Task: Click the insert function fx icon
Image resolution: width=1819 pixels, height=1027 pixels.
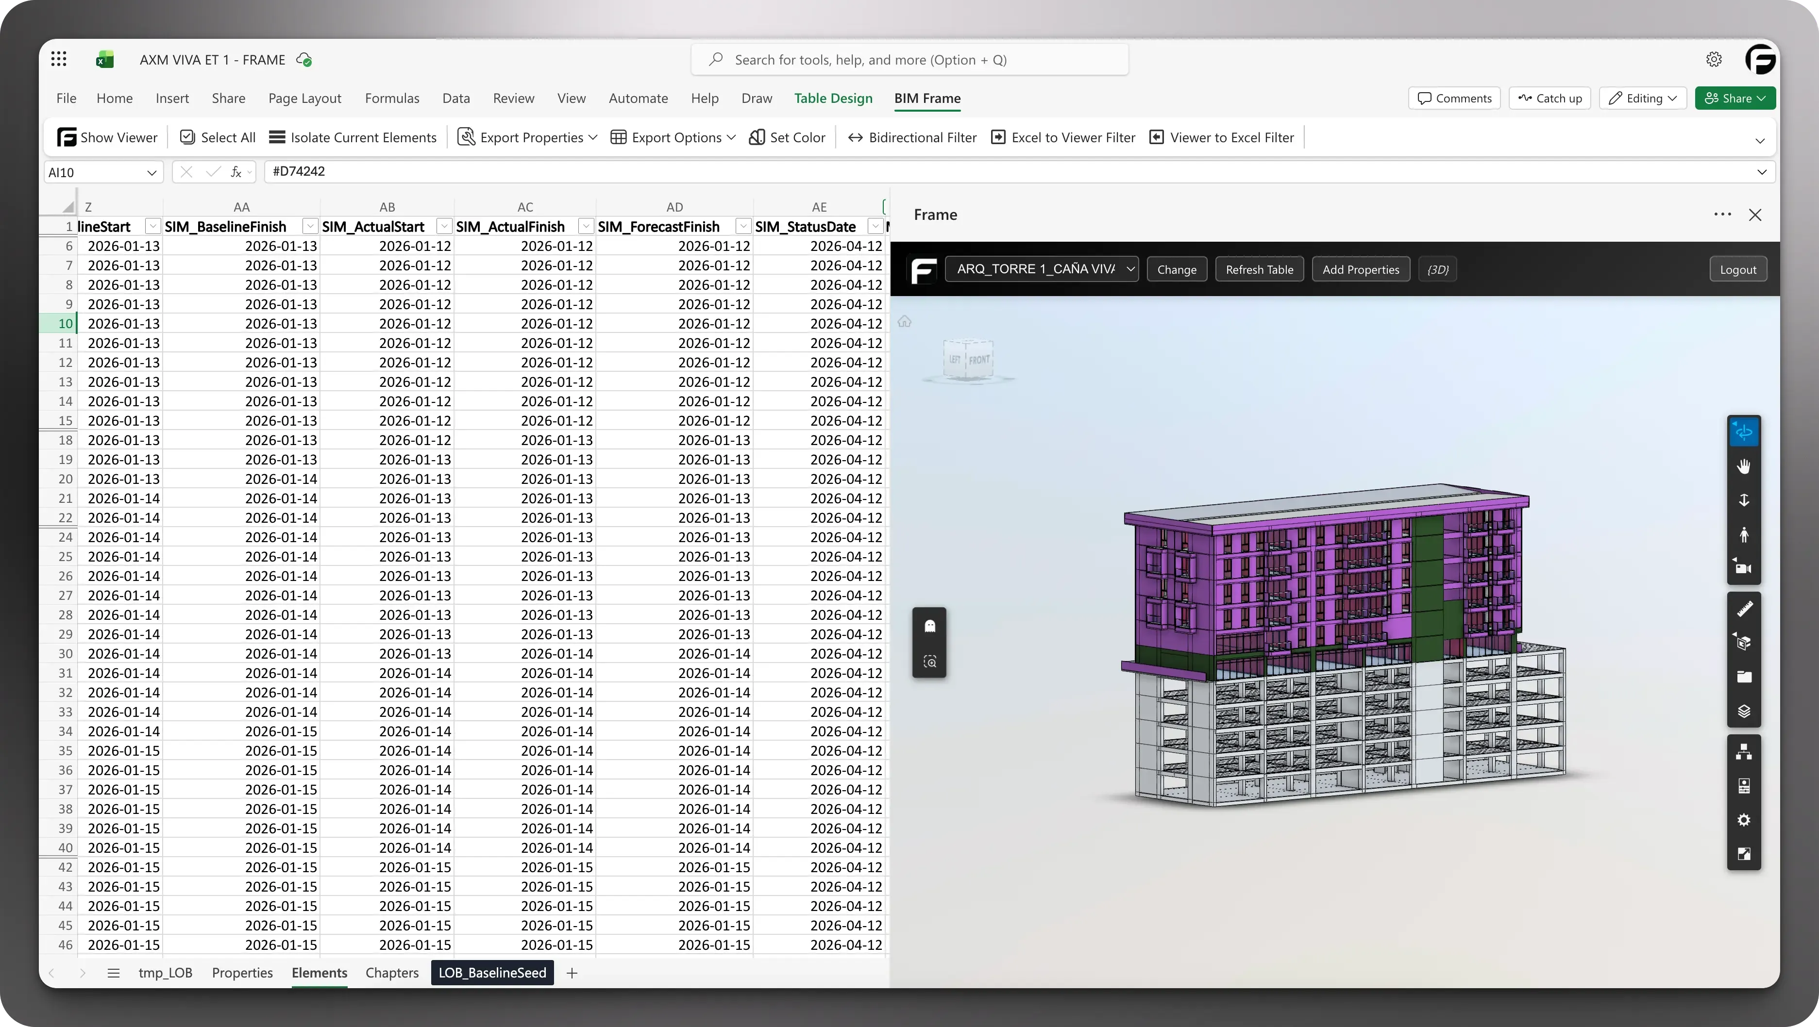Action: click(236, 171)
